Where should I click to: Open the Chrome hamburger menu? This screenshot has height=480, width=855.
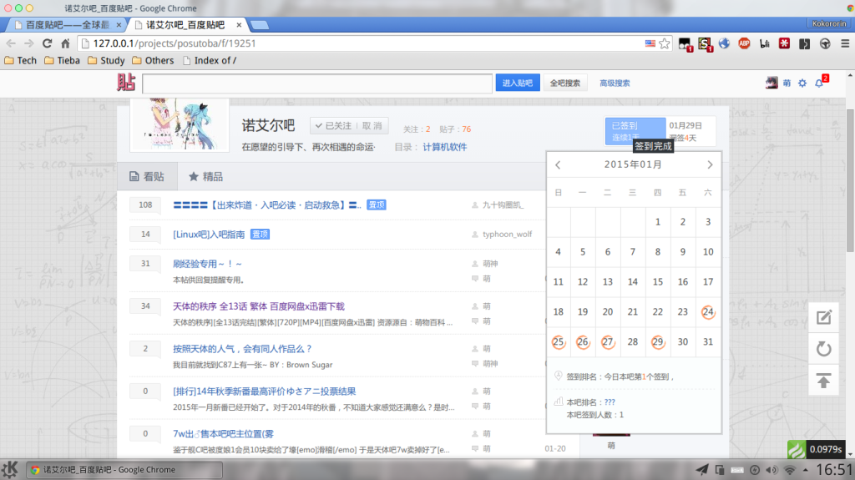[x=845, y=43]
